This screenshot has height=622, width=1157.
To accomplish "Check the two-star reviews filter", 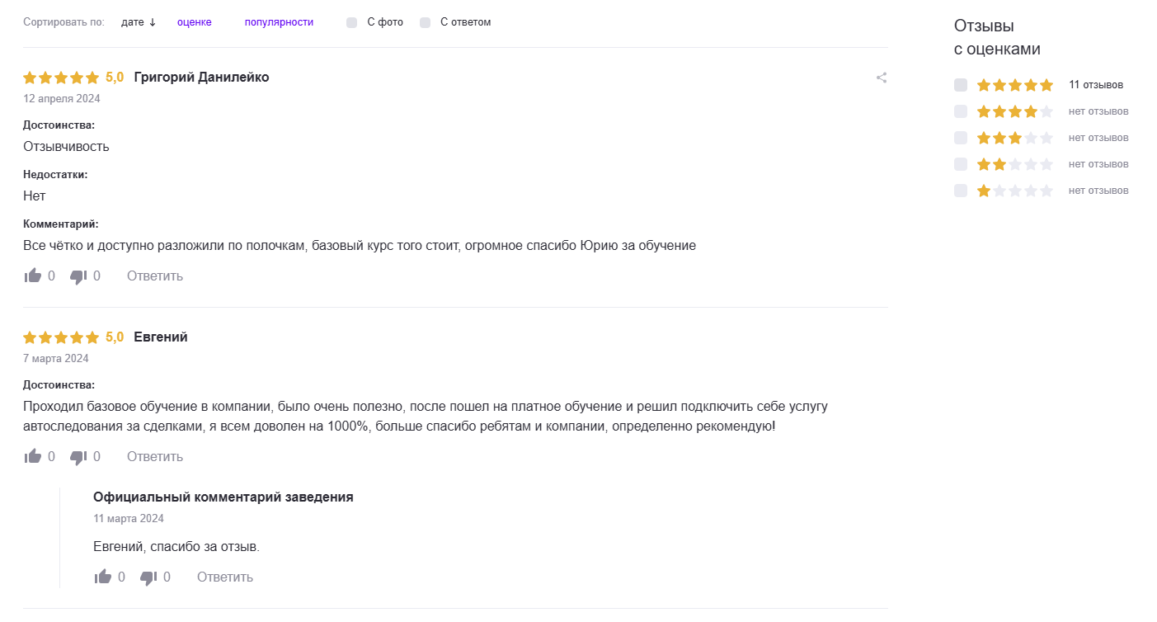I will (961, 164).
